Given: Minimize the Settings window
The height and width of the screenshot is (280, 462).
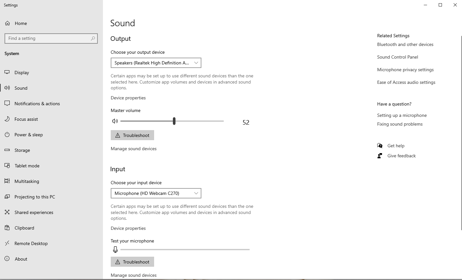Looking at the screenshot, I should (425, 5).
